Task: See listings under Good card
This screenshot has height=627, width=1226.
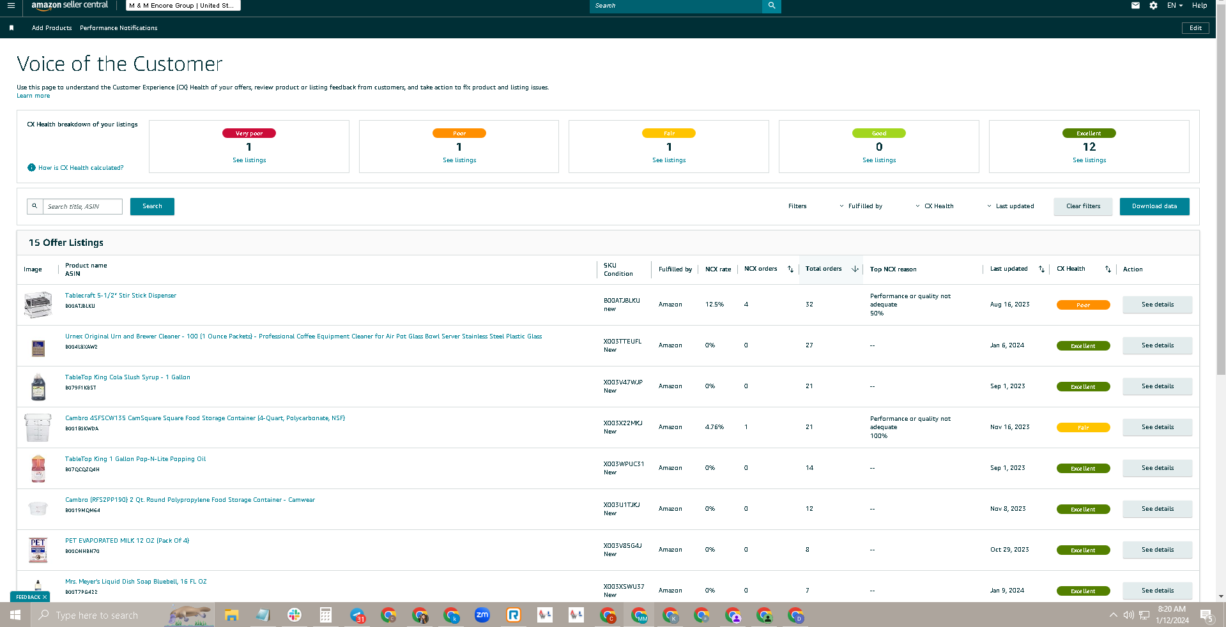Action: pos(879,160)
